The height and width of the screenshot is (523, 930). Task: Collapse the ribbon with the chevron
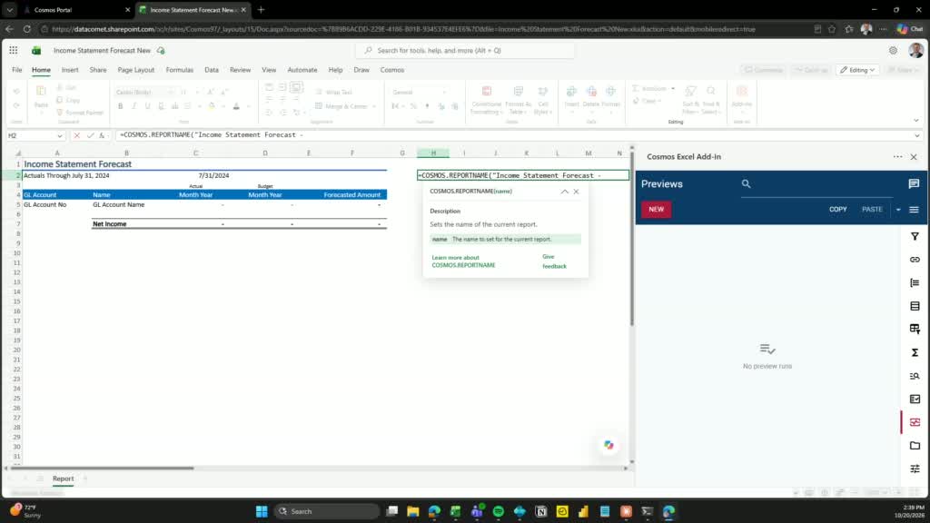pyautogui.click(x=915, y=121)
